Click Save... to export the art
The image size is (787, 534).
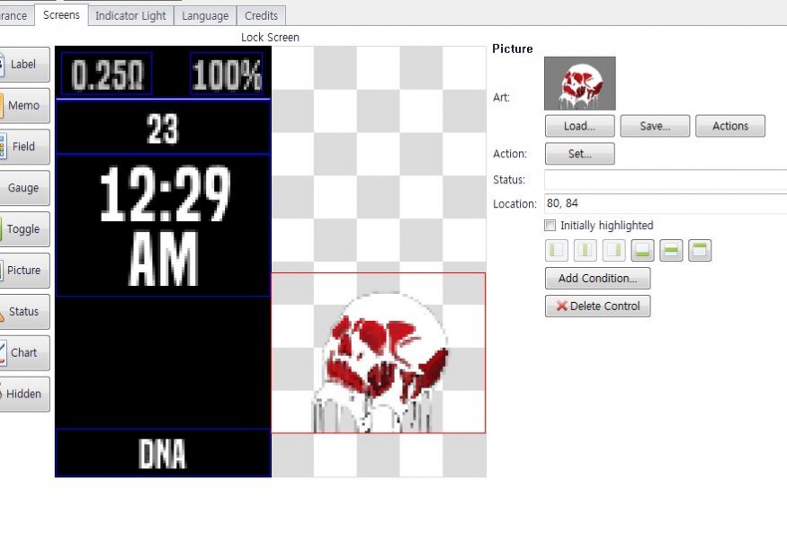coord(655,126)
